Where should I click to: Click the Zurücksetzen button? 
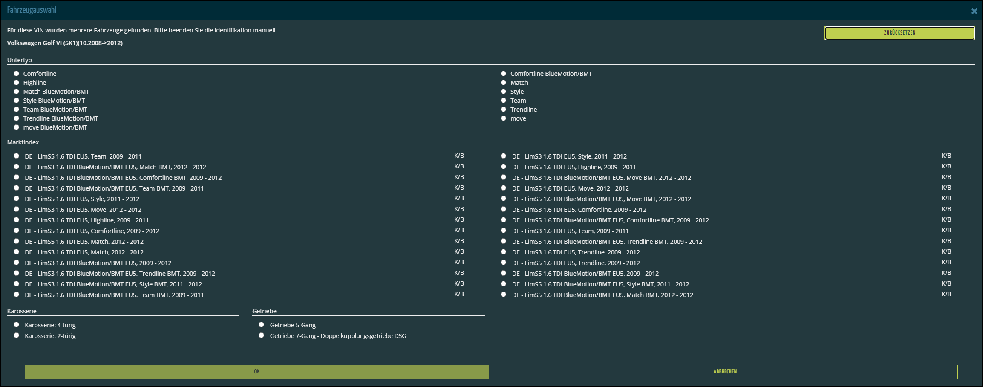coord(899,33)
